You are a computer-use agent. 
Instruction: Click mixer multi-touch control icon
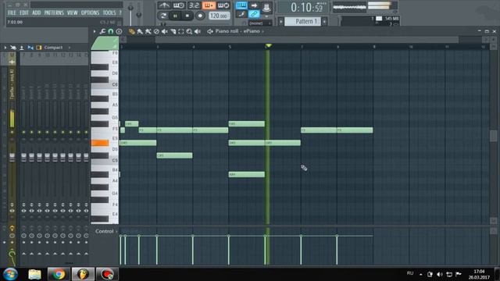13,48
